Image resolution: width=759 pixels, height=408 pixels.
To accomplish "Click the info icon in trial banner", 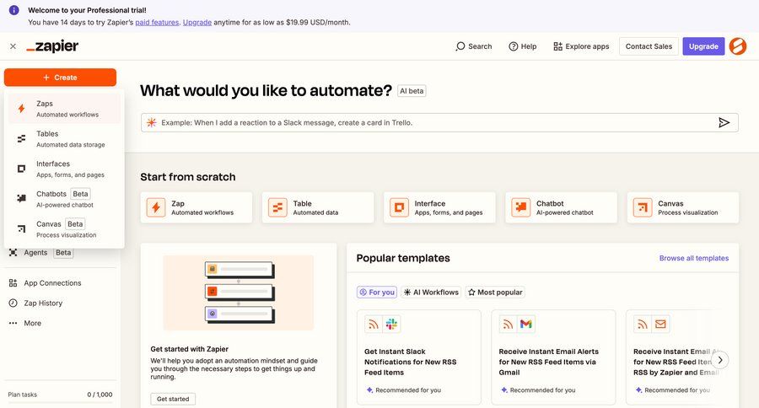I will tap(14, 10).
